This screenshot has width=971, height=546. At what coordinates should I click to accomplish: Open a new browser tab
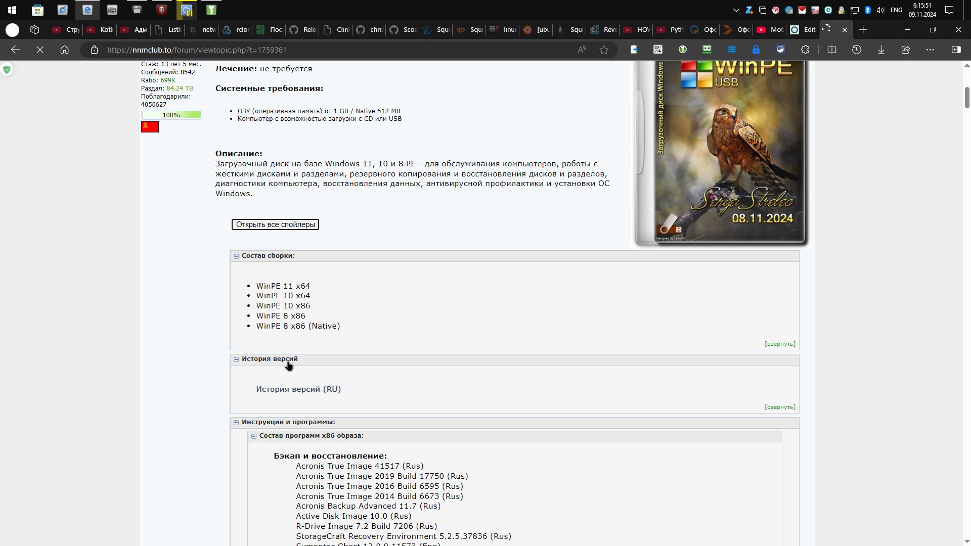click(863, 30)
